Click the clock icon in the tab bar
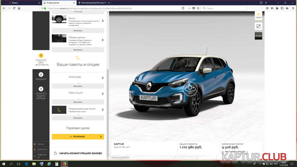The width and height of the screenshot is (297, 167). [x=261, y=3]
